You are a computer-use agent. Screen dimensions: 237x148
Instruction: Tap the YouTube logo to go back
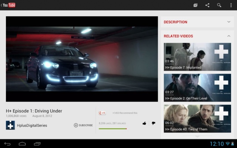tap(8, 5)
